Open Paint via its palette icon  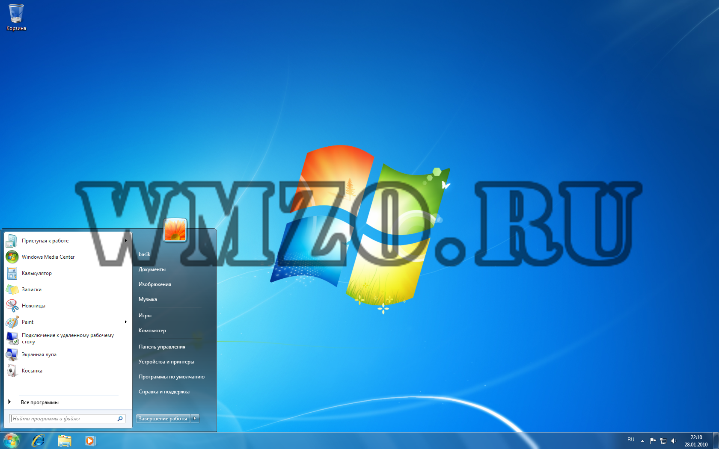12,322
